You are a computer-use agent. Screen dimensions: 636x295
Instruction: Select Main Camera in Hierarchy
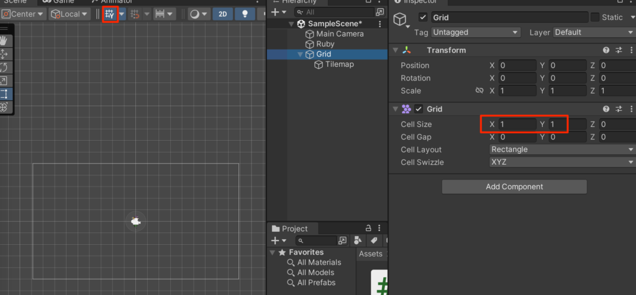(x=340, y=34)
